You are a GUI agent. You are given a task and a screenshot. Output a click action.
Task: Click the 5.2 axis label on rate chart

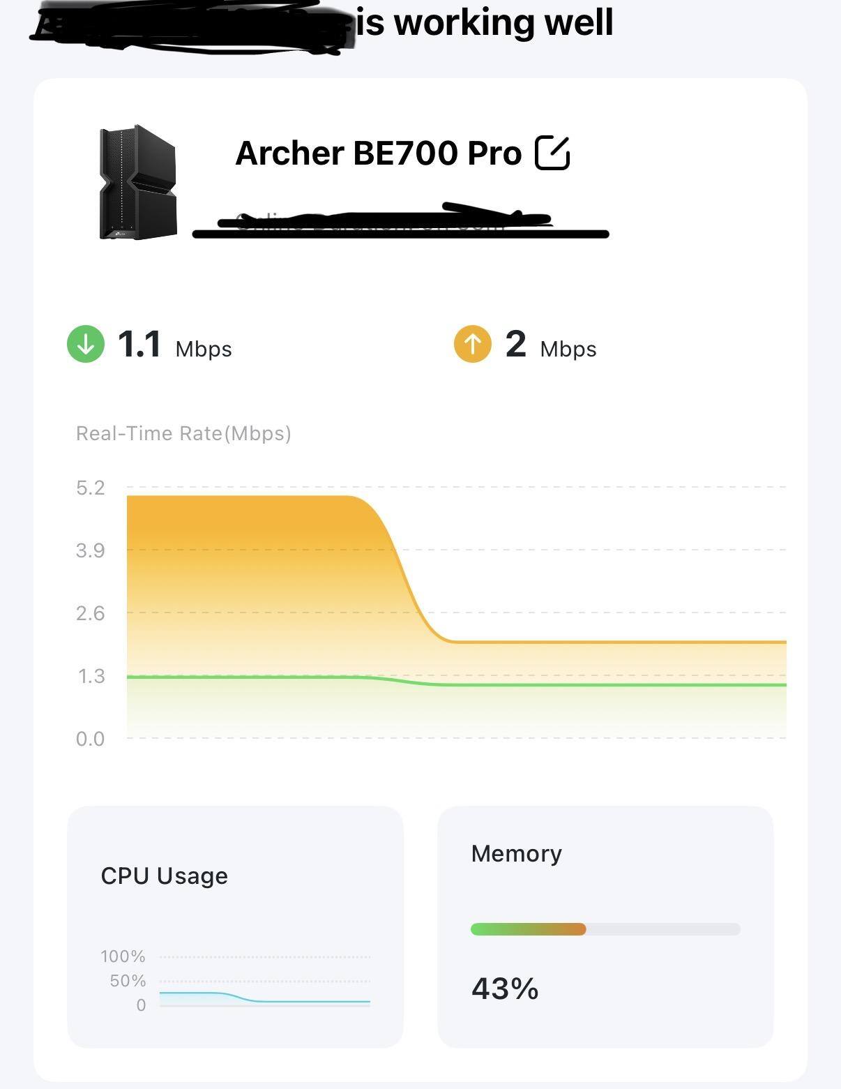(x=91, y=488)
